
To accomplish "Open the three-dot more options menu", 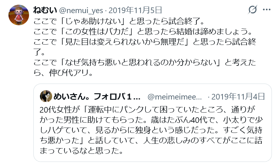I will 266,10.
